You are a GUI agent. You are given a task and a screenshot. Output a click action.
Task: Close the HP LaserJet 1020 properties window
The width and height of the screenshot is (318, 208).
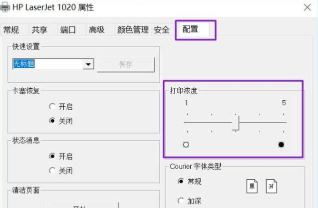tap(308, 7)
